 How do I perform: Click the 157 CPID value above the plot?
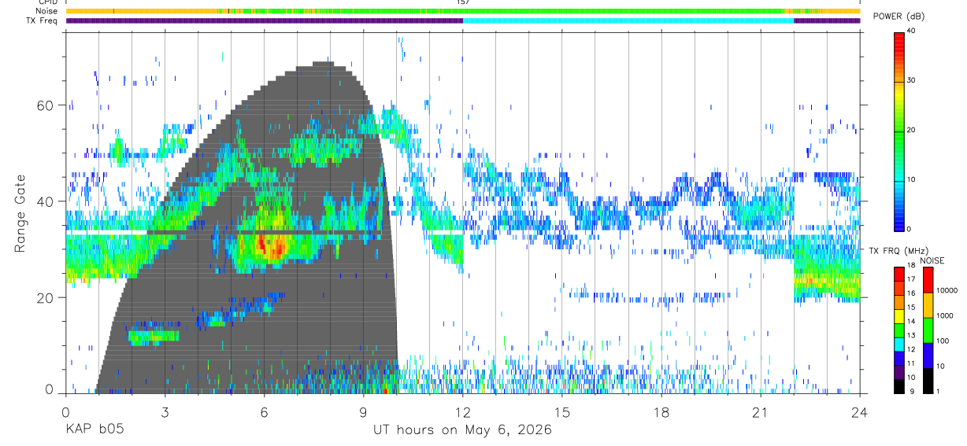[462, 2]
